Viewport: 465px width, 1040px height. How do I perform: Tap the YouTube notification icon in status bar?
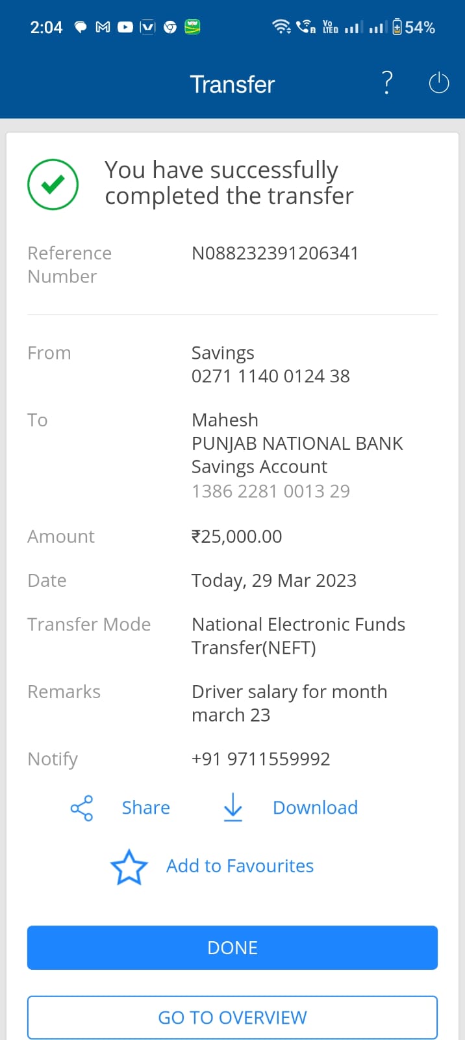pyautogui.click(x=125, y=27)
